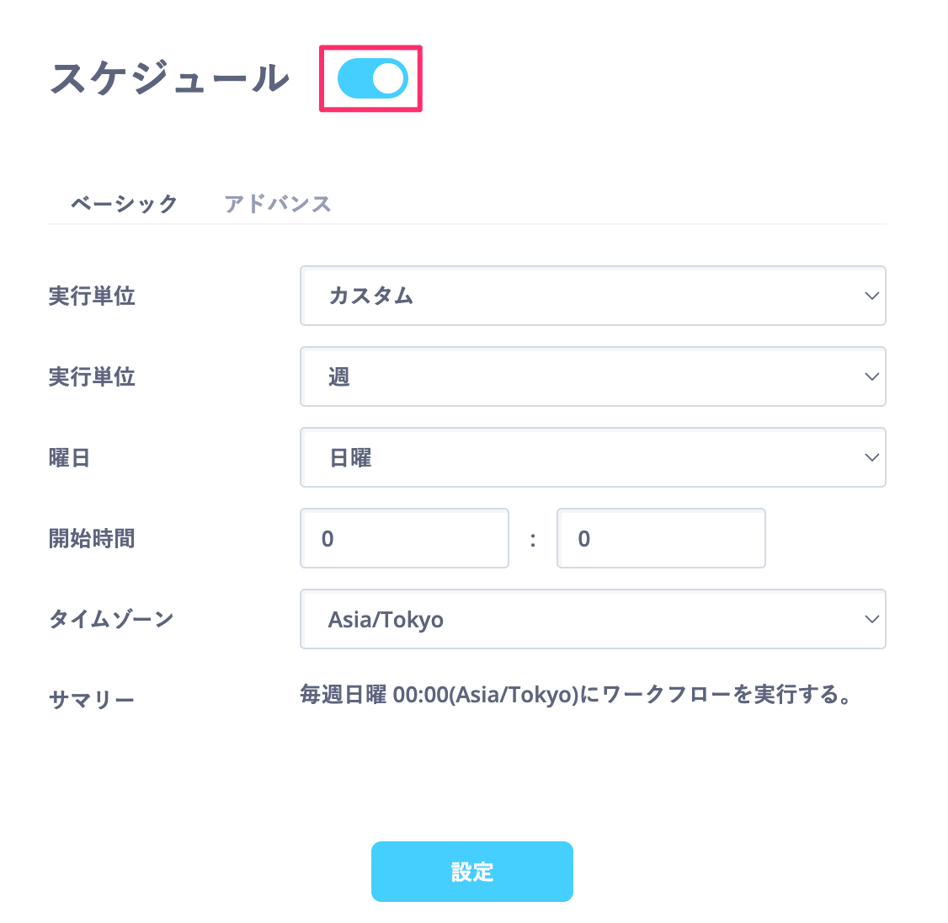This screenshot has width=948, height=923.
Task: Click the スケジュール heading text
Action: pyautogui.click(x=168, y=77)
